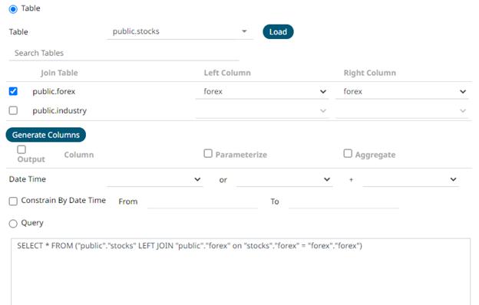Focus the Search Tables field
Viewport: 479px width, 305px height.
[124, 53]
